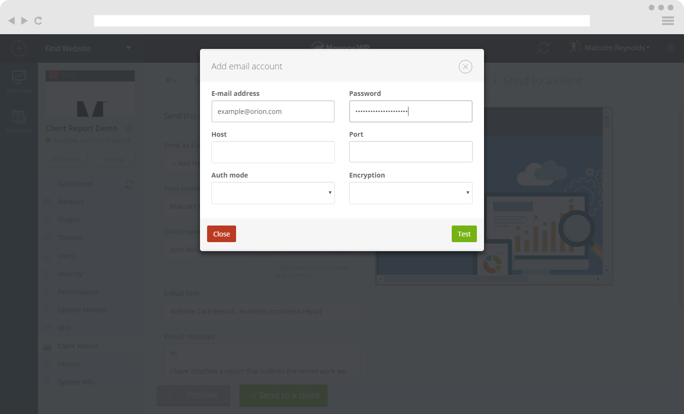Click the E-mail message text area
Viewport: 684px width, 414px height.
(262, 361)
